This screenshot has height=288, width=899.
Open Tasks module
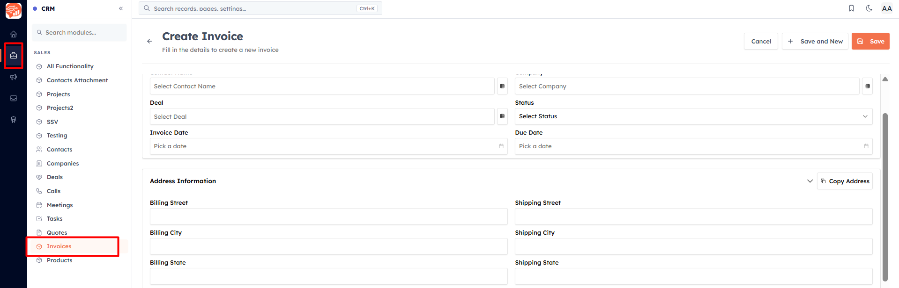click(54, 219)
